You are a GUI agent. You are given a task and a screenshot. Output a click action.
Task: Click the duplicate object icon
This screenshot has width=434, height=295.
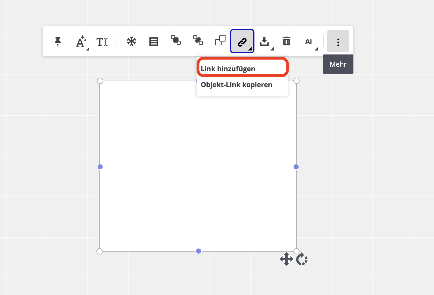click(220, 41)
